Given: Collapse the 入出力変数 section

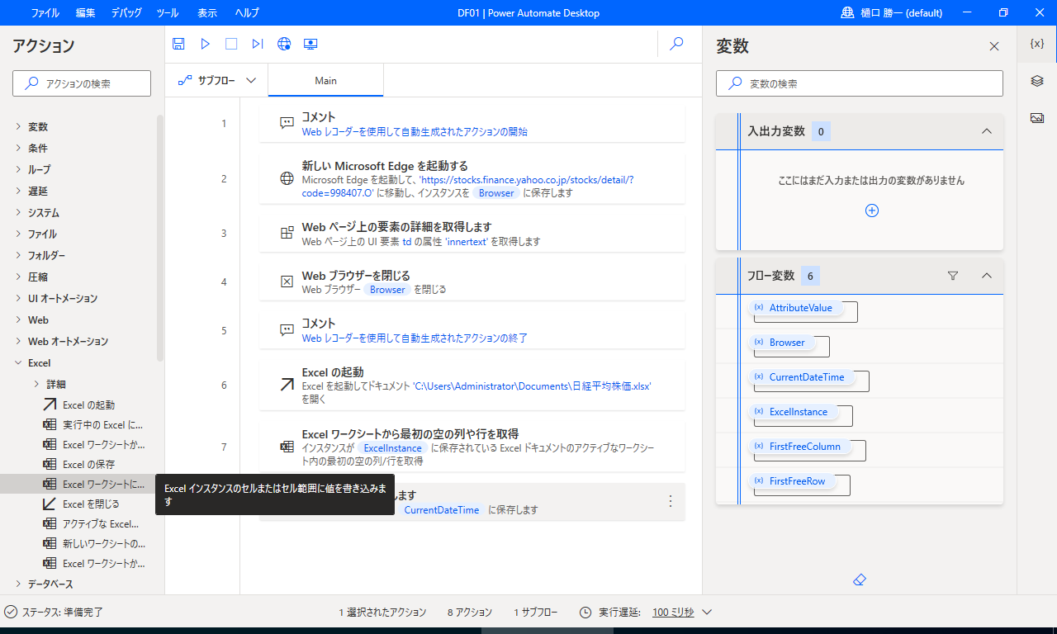Looking at the screenshot, I should tap(986, 131).
